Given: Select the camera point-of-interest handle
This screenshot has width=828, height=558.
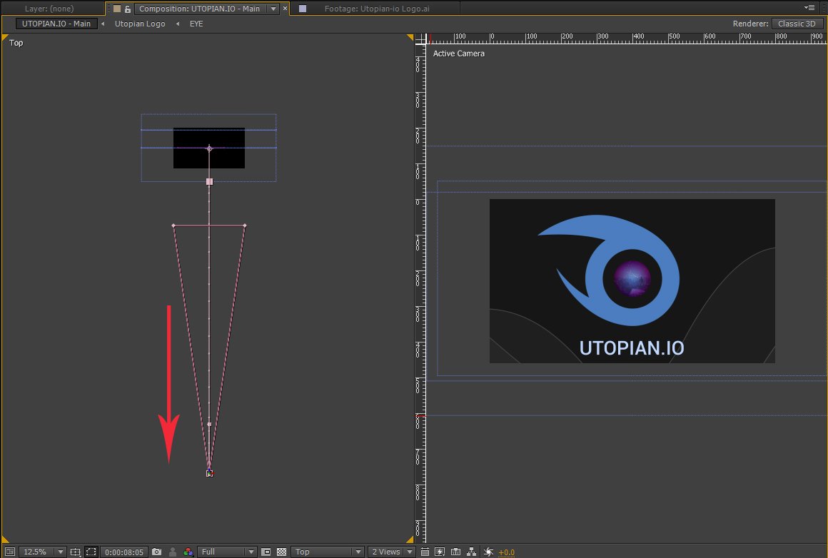Looking at the screenshot, I should 210,148.
